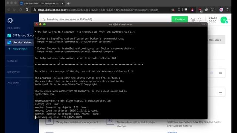Click the extensions puzzle icon in toolbar
237x133 pixels.
(x=206, y=10)
